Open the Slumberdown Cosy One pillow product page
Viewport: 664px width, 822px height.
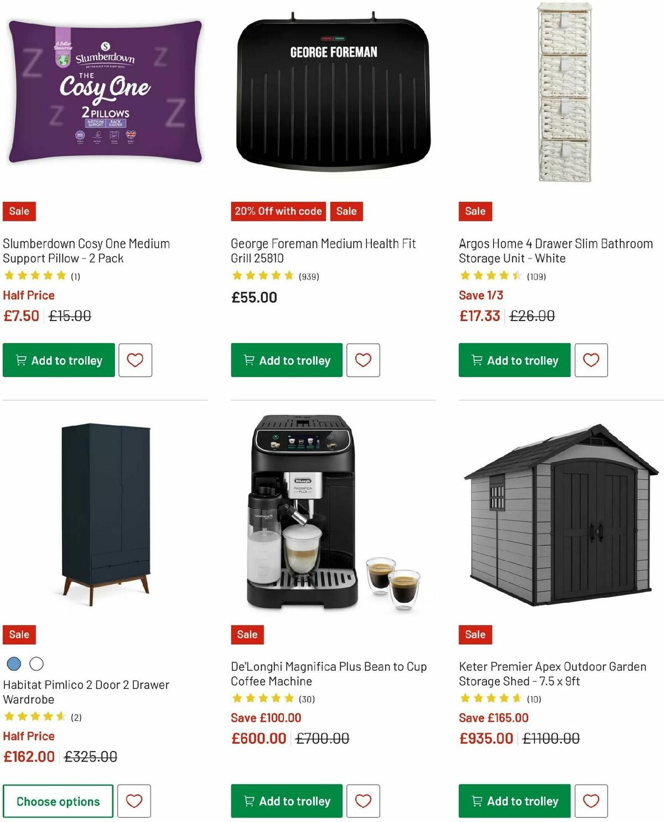coord(86,251)
